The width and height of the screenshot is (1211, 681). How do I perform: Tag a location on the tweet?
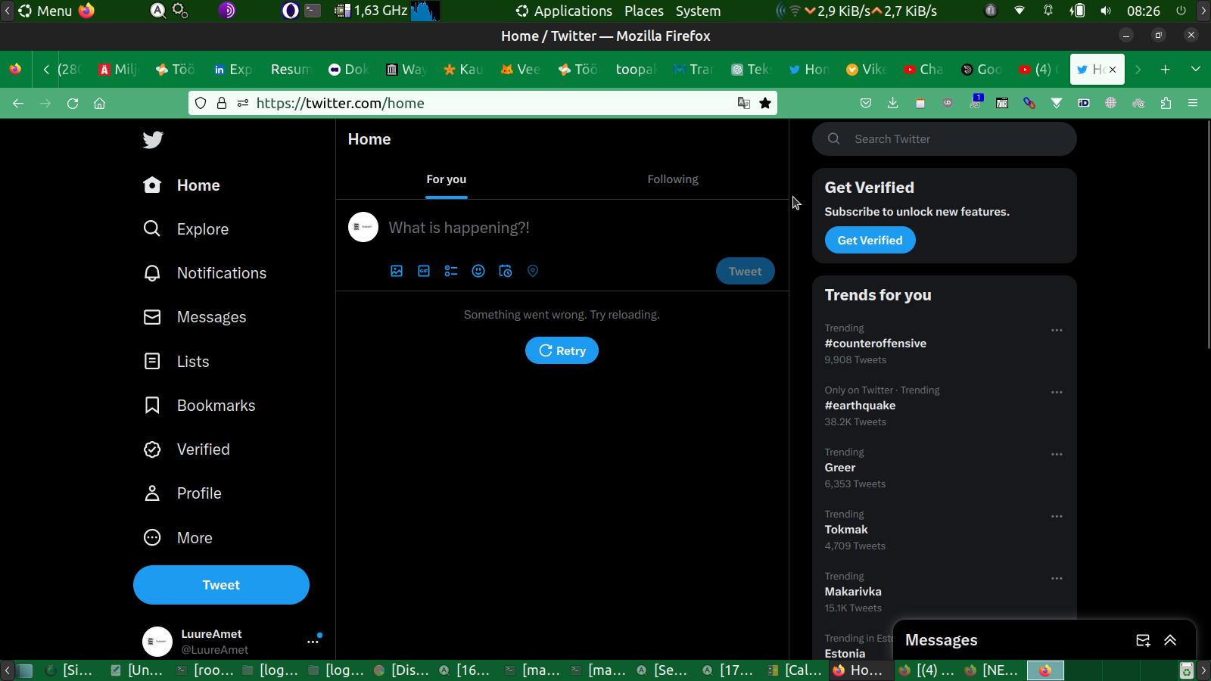533,271
